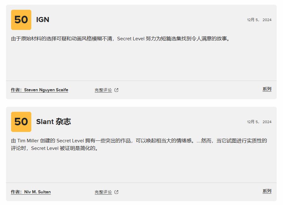Click the yellow 50 score badge for Slant 杂志
Viewport: 283px width, 205px height.
tap(21, 122)
